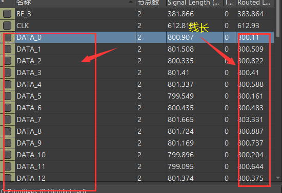
Task: Select the DATA_9 net name
Action: click(29, 143)
